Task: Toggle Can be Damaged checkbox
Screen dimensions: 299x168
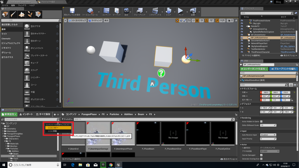Action: click(x=261, y=155)
